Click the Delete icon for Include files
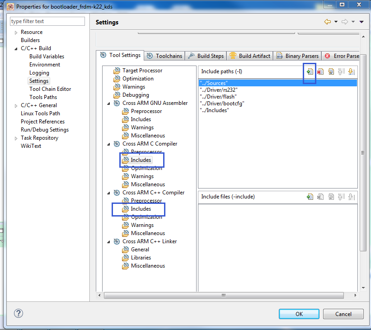This screenshot has height=330, width=371. 320,197
